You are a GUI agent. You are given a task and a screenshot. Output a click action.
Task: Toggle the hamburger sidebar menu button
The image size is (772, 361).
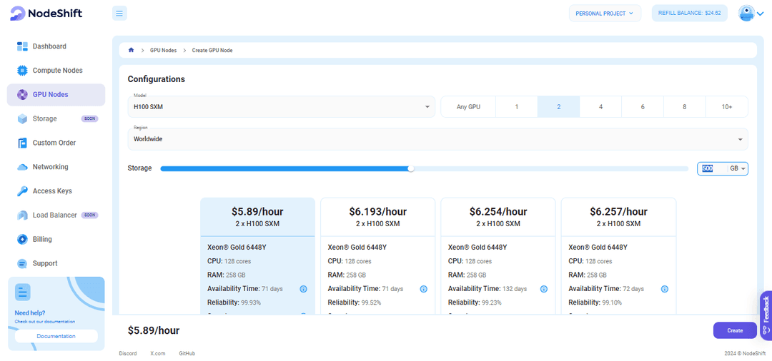point(119,14)
